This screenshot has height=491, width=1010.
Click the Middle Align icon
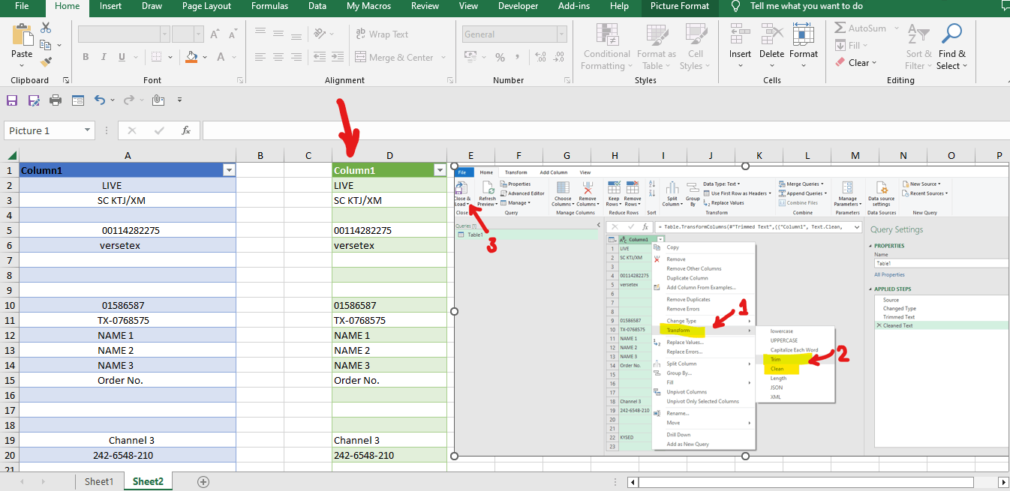click(x=278, y=33)
